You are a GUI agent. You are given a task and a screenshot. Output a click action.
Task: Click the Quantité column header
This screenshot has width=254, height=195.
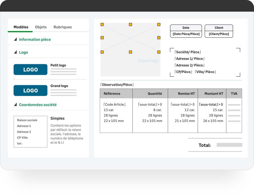150,94
